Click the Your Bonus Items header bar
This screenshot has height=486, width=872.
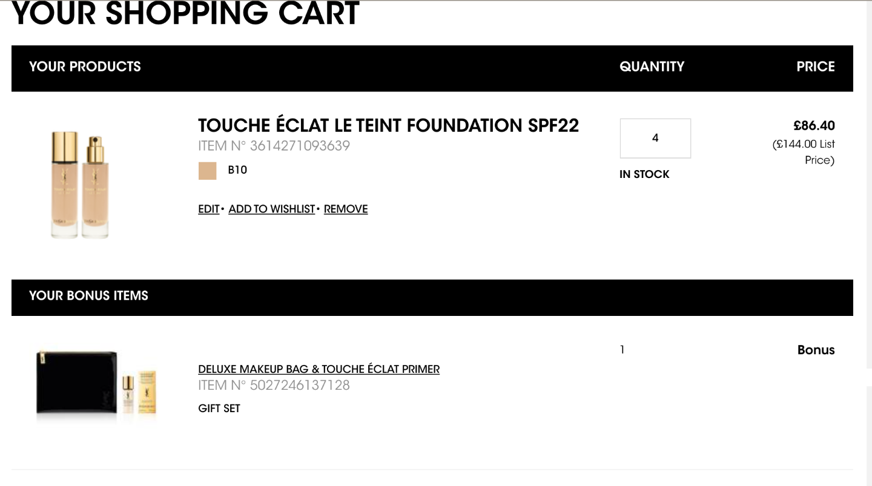[432, 297]
